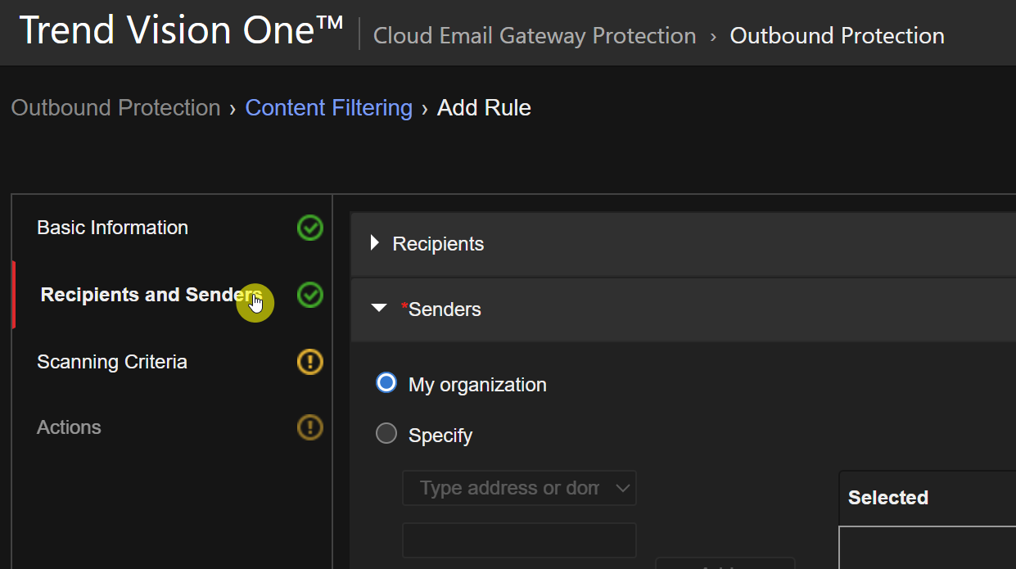1016x569 pixels.
Task: Click the warning icon beside Scanning Criteria
Action: pyautogui.click(x=309, y=362)
